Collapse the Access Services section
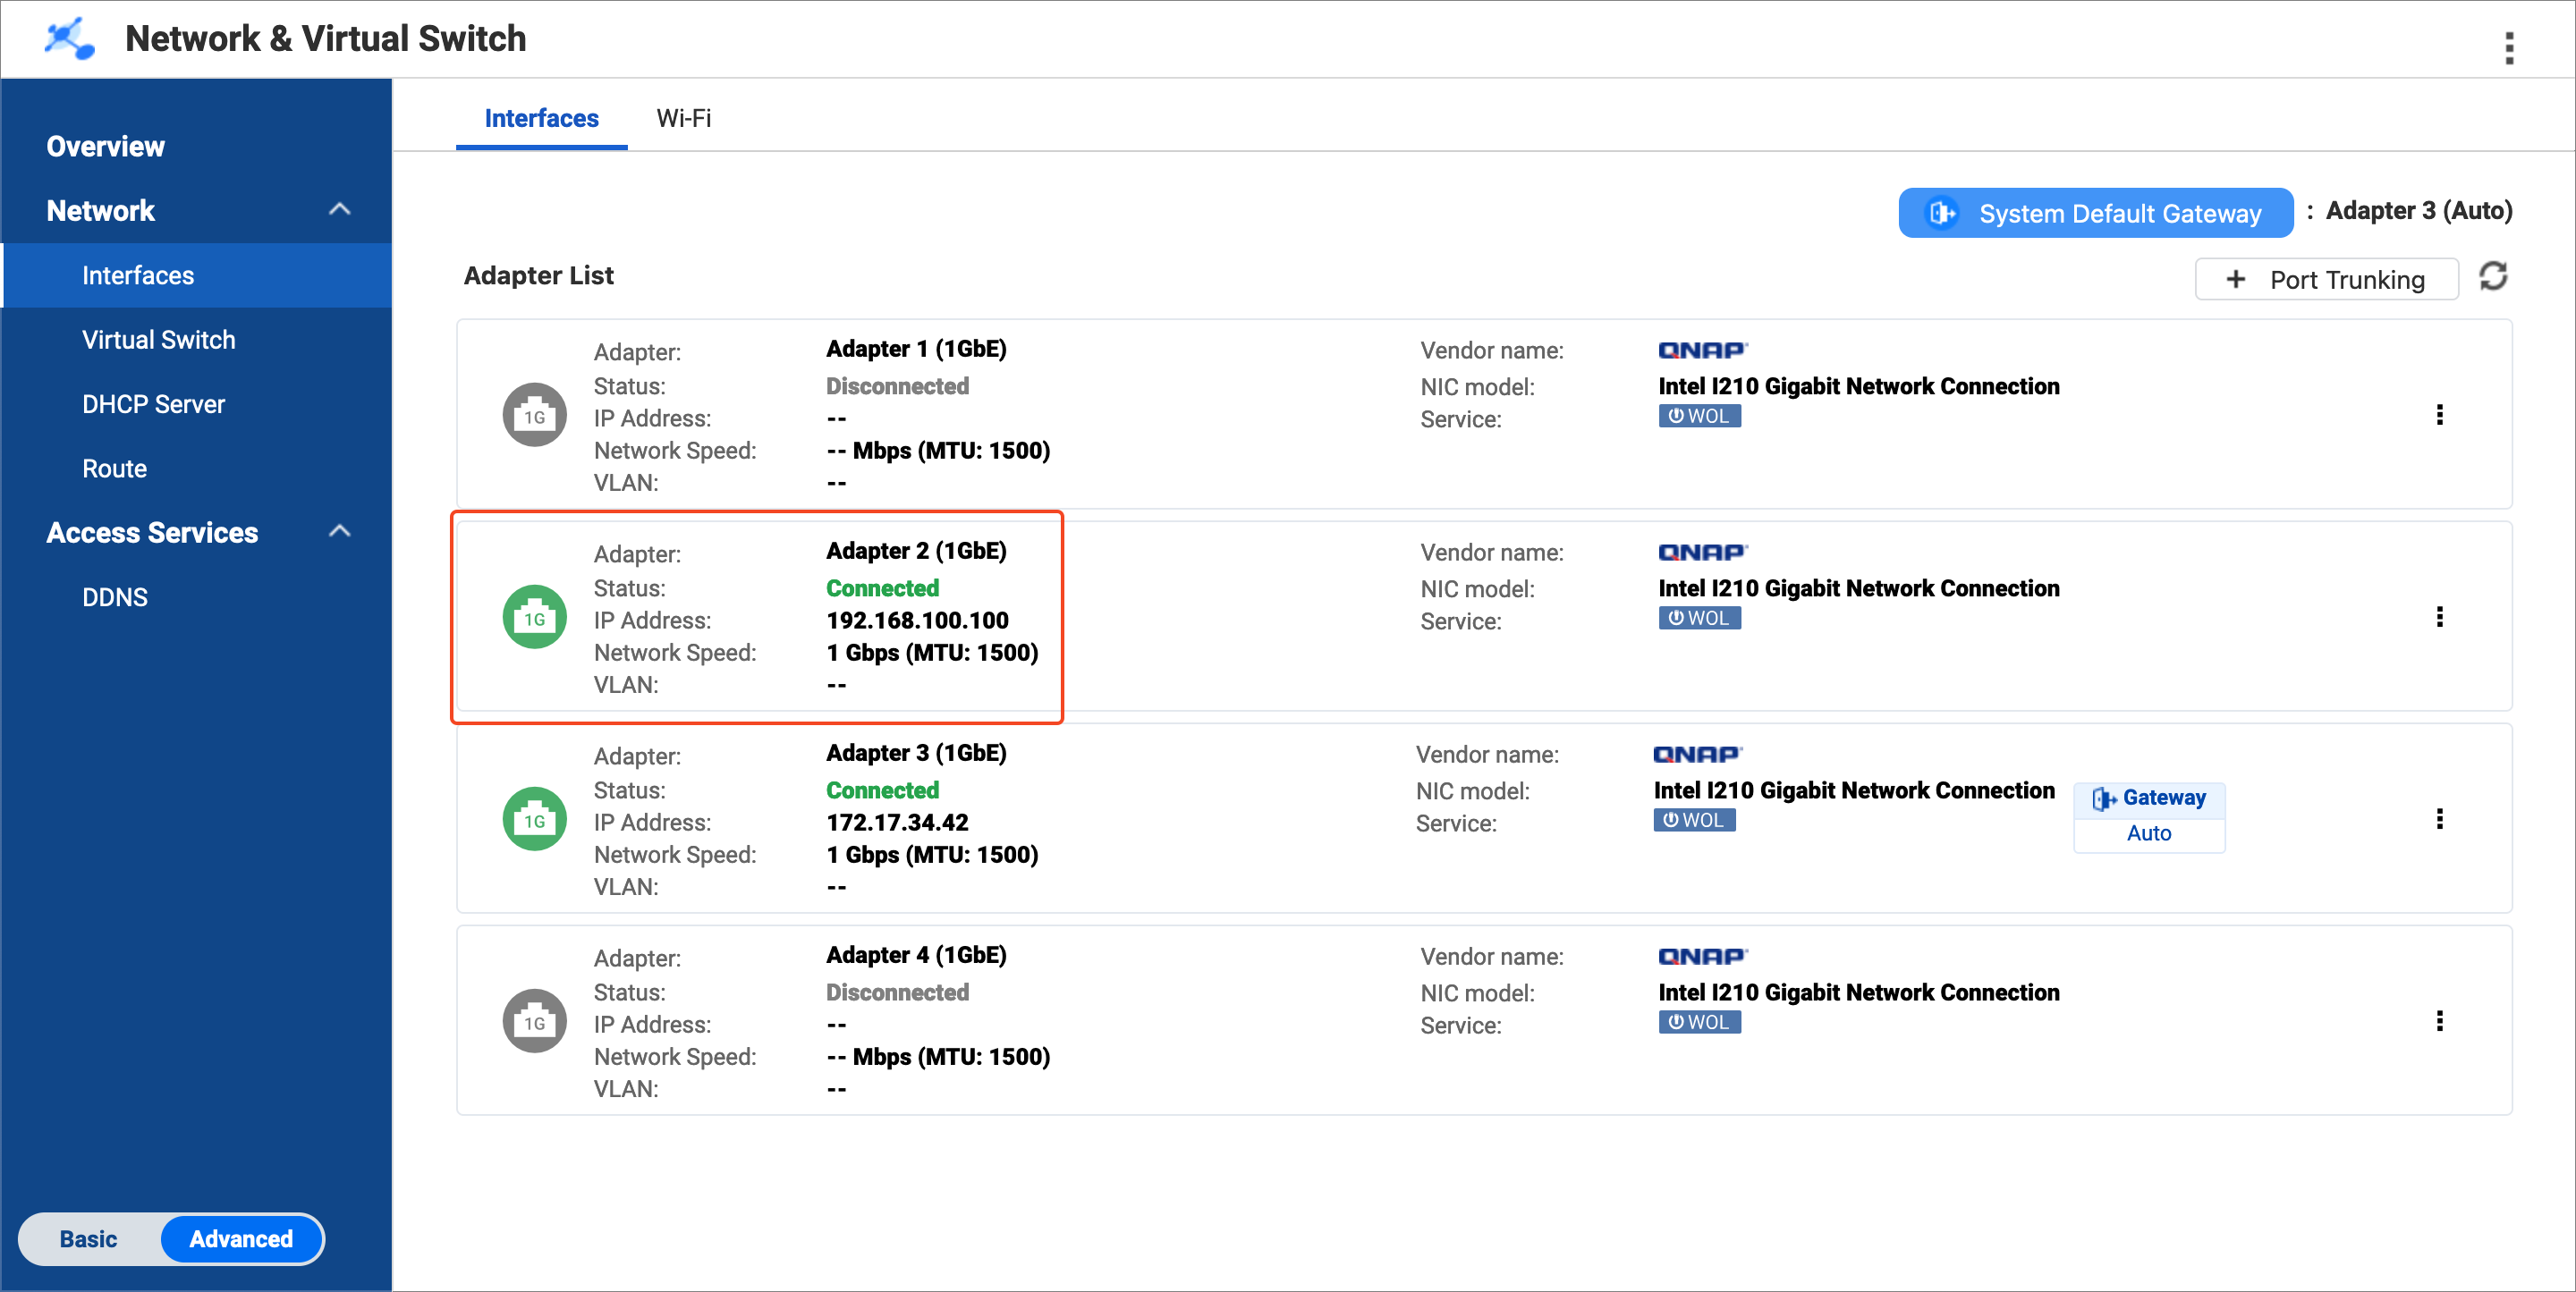Image resolution: width=2576 pixels, height=1292 pixels. (340, 532)
